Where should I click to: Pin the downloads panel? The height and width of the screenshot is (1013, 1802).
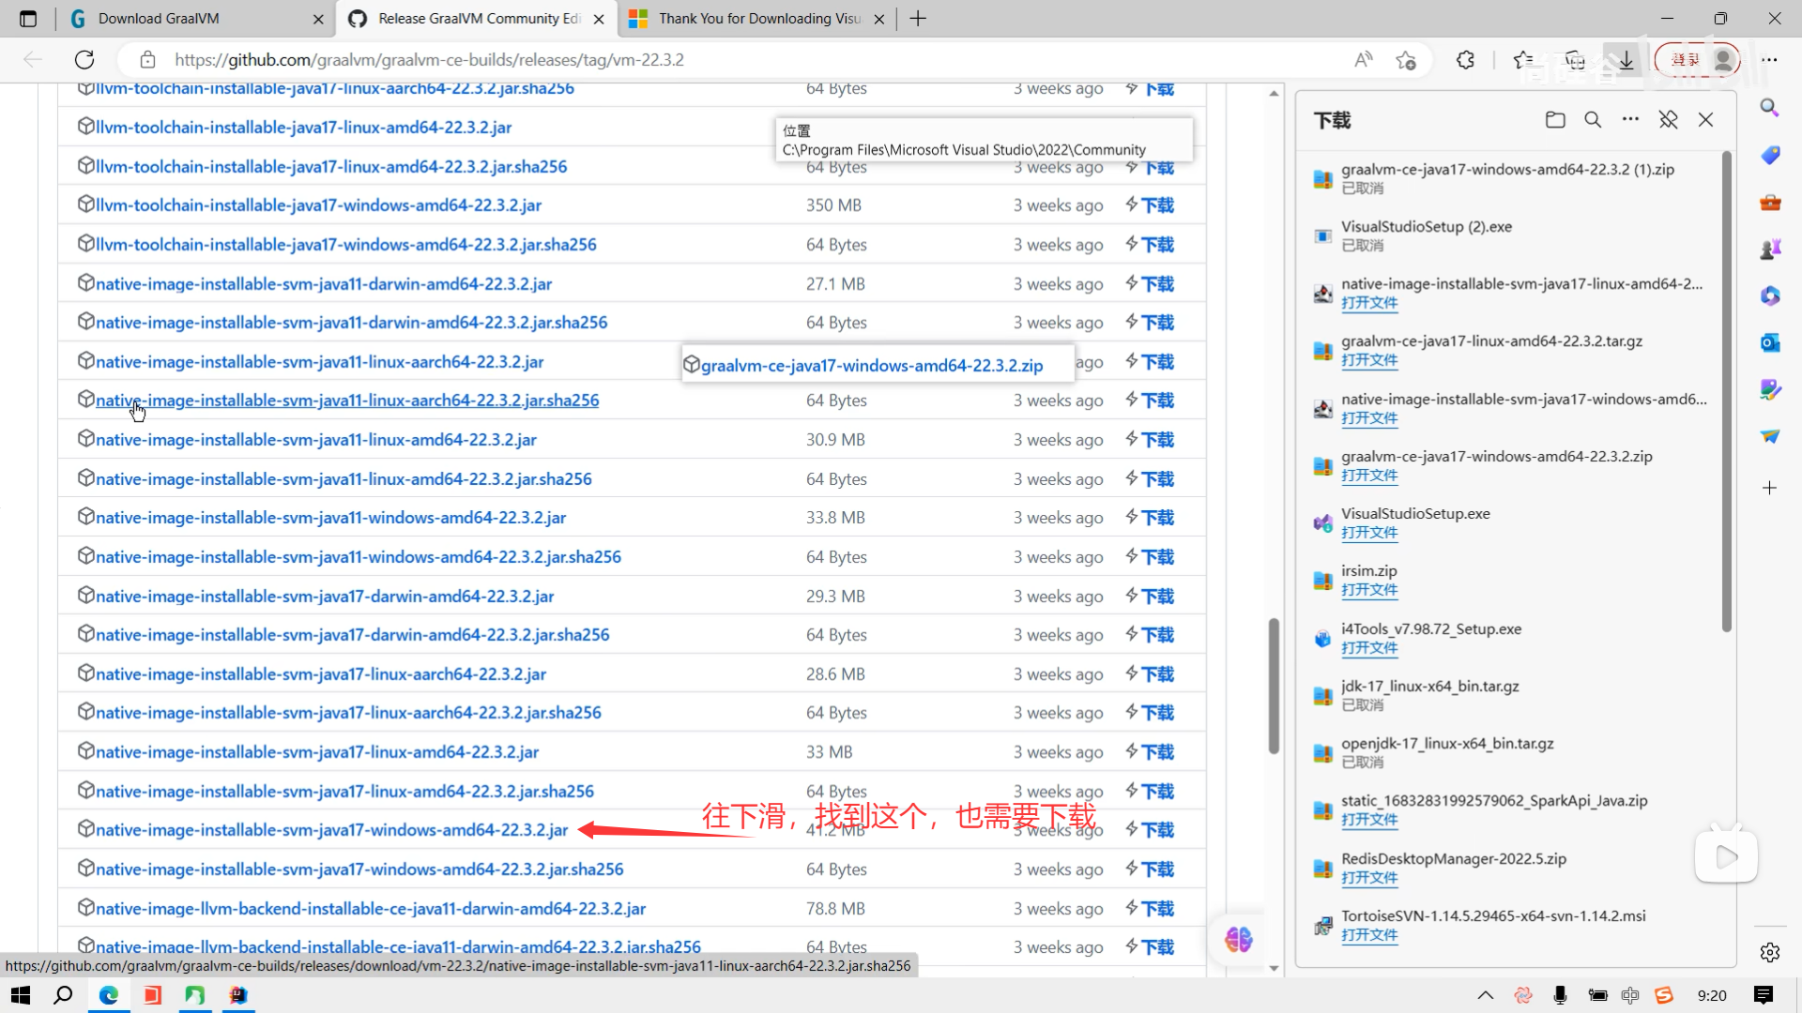coord(1668,120)
